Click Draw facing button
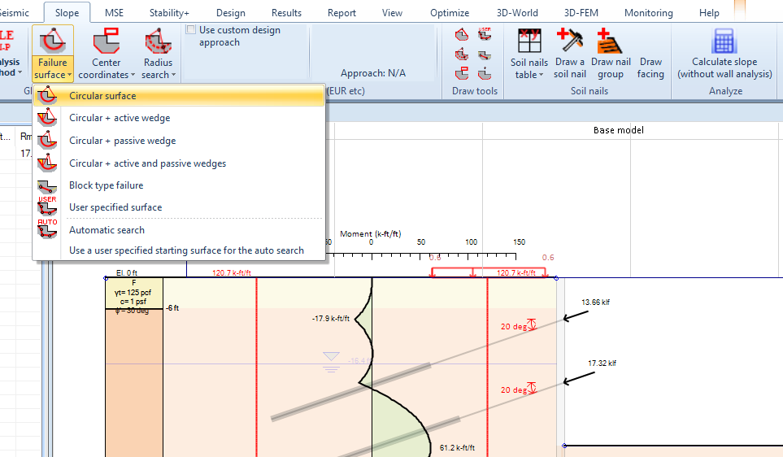The height and width of the screenshot is (457, 783). (650, 68)
